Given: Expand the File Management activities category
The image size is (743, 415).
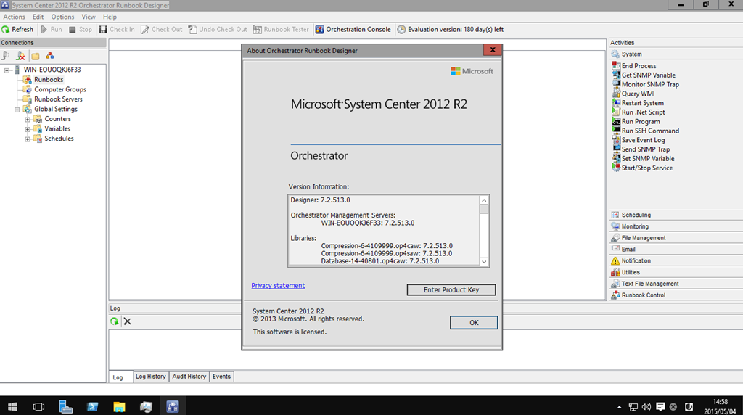Looking at the screenshot, I should (x=676, y=238).
